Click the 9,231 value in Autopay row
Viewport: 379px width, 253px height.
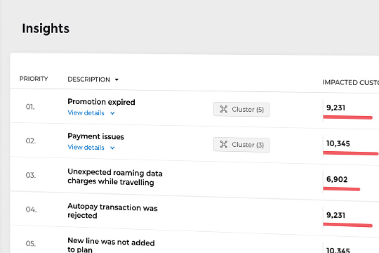336,215
